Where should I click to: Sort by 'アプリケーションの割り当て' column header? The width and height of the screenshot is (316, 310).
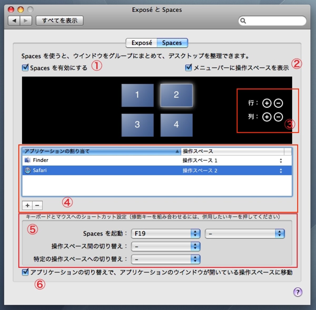[x=101, y=151]
